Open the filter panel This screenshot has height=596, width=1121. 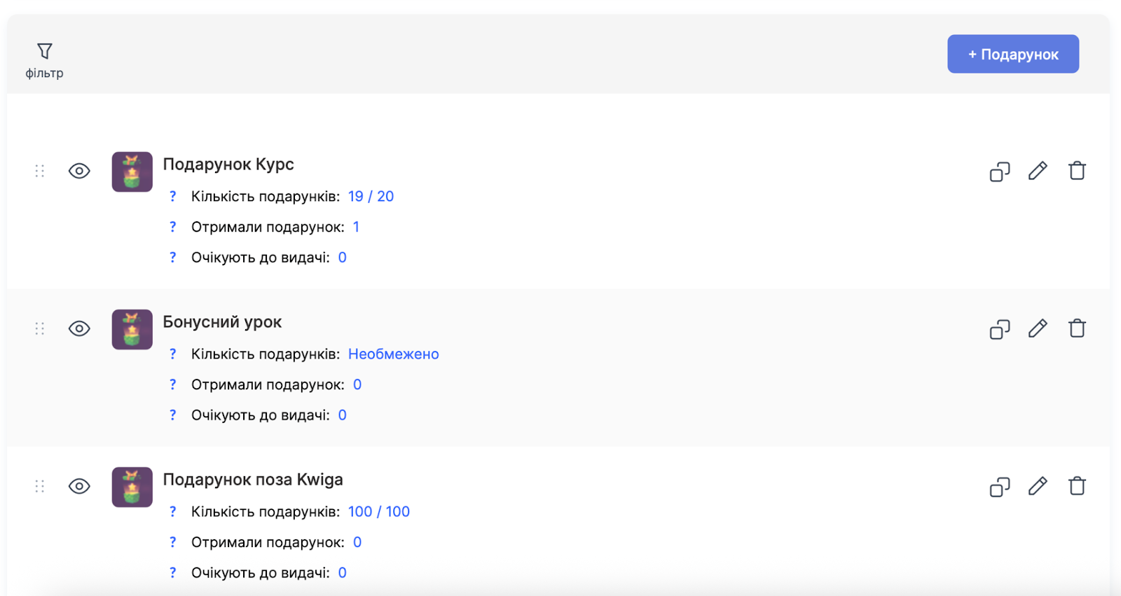[x=44, y=60]
